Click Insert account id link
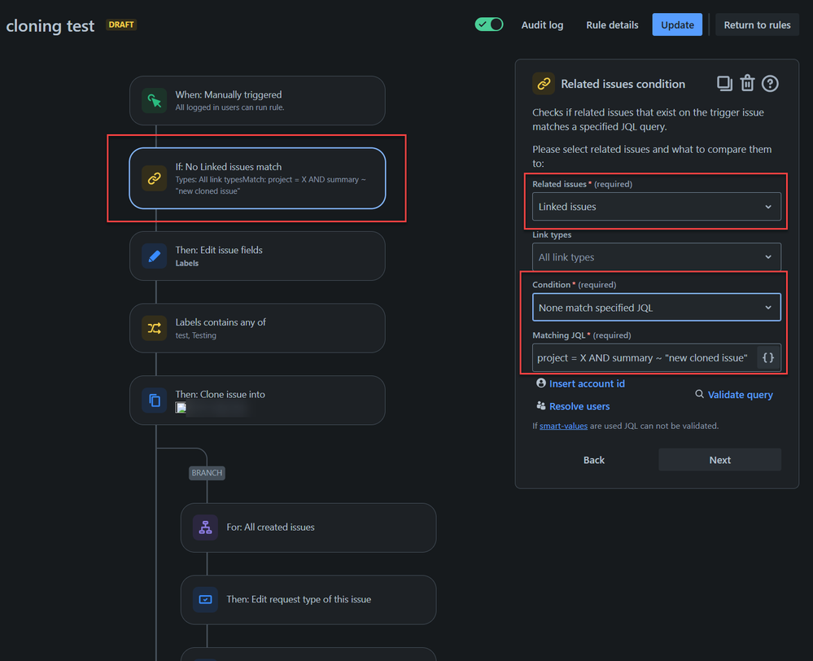 click(x=587, y=383)
